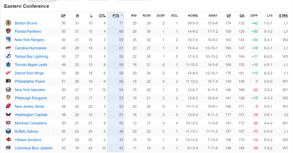The image size is (293, 153).
Task: Sort table by OTL column header
Action: click(102, 16)
